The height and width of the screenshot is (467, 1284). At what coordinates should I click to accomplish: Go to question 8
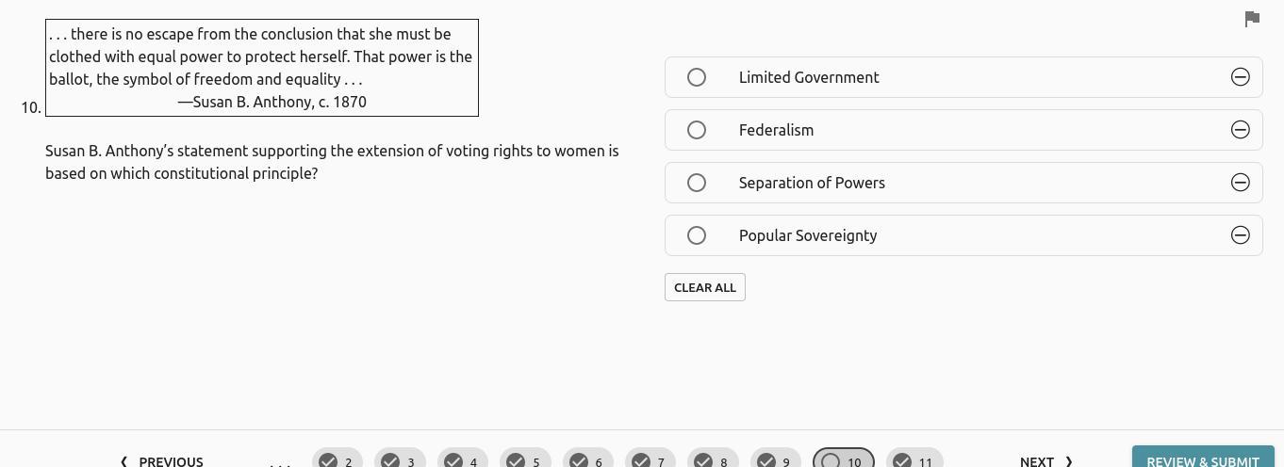click(x=713, y=460)
